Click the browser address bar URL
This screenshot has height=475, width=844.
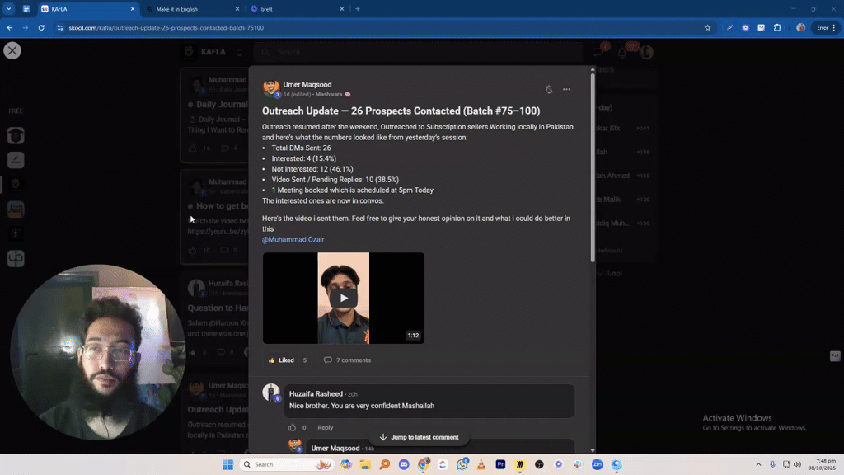pyautogui.click(x=166, y=27)
